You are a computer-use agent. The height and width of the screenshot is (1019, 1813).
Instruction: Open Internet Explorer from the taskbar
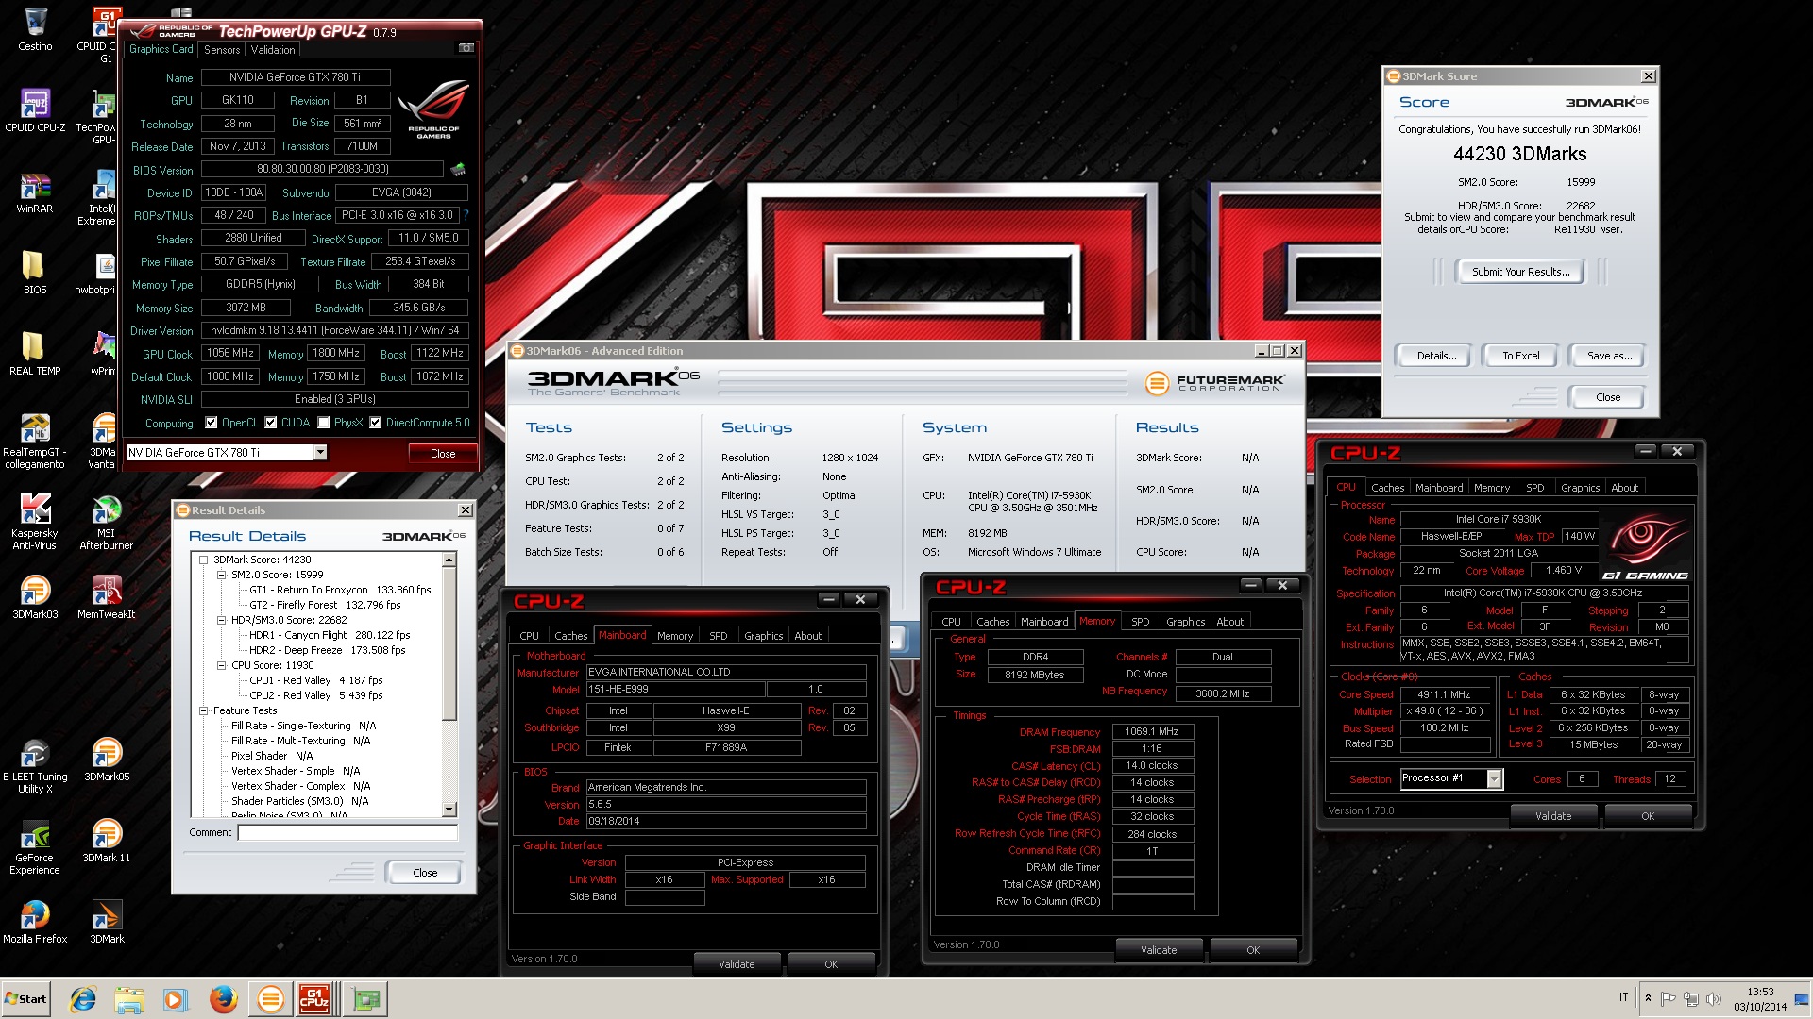pos(83,998)
